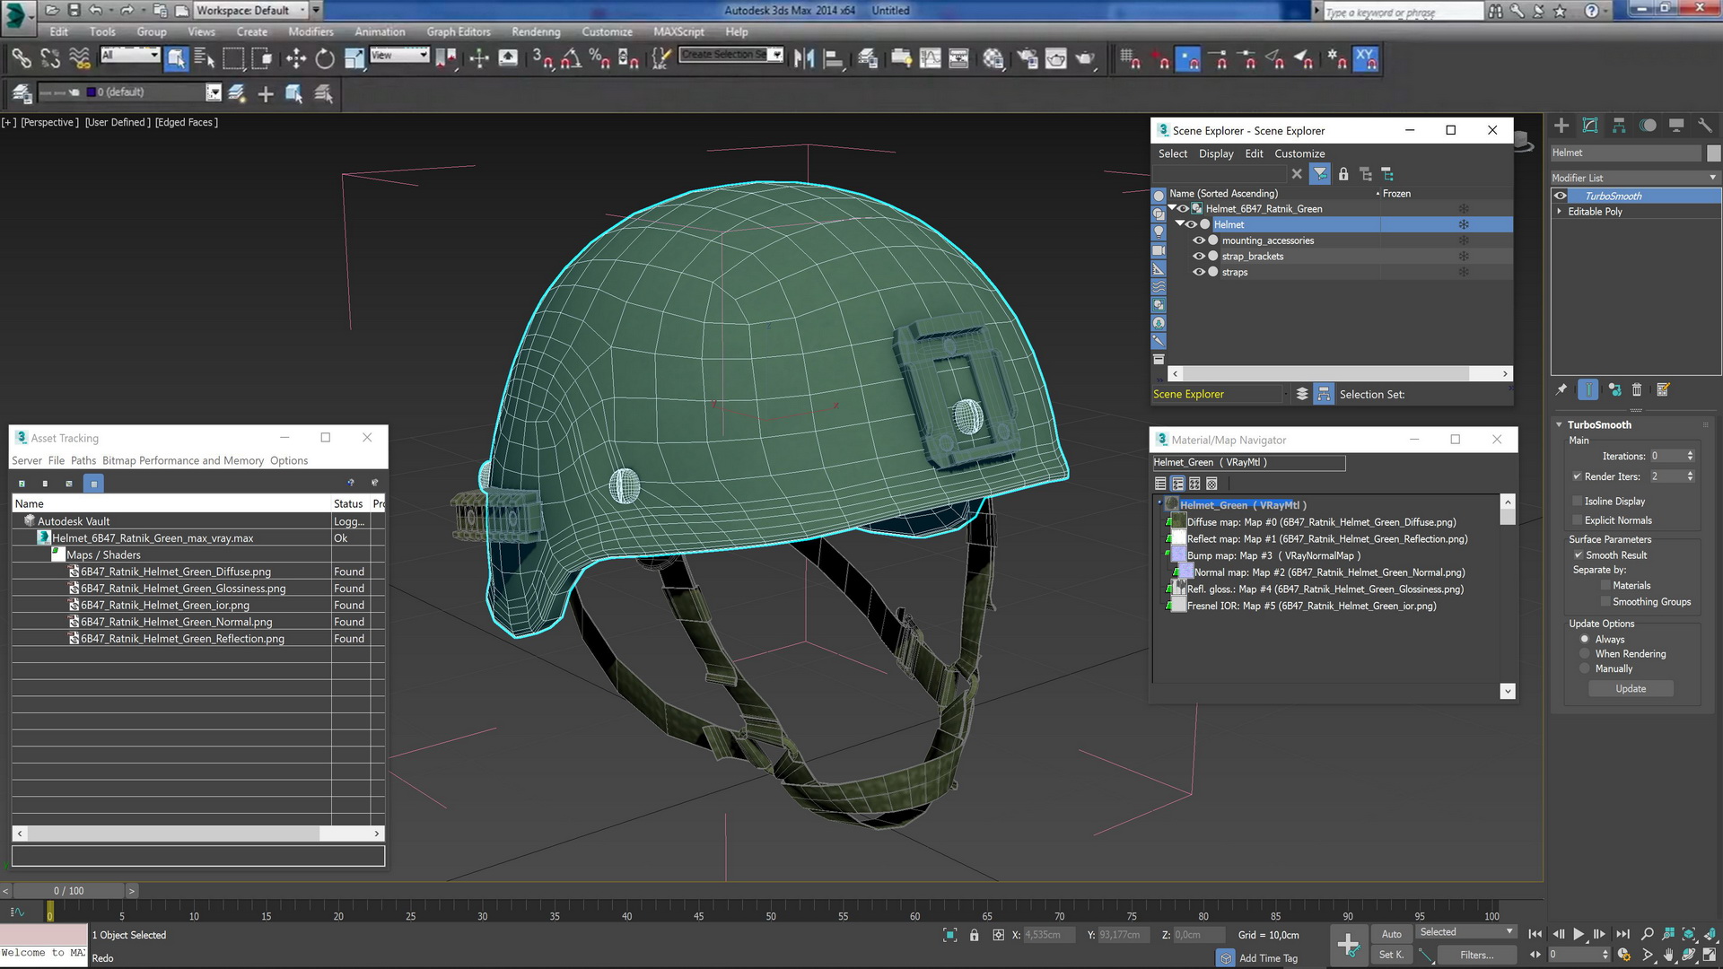
Task: Collapse the Helmet_6B47_Ratnik_Green tree node
Action: pos(1172,208)
